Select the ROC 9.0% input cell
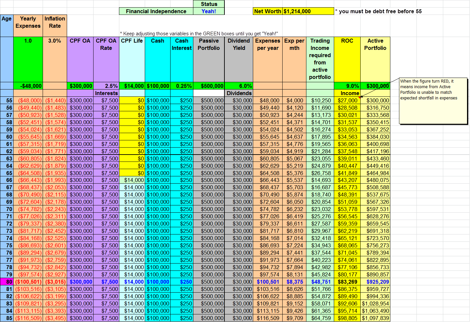This screenshot has width=470, height=322. click(347, 86)
